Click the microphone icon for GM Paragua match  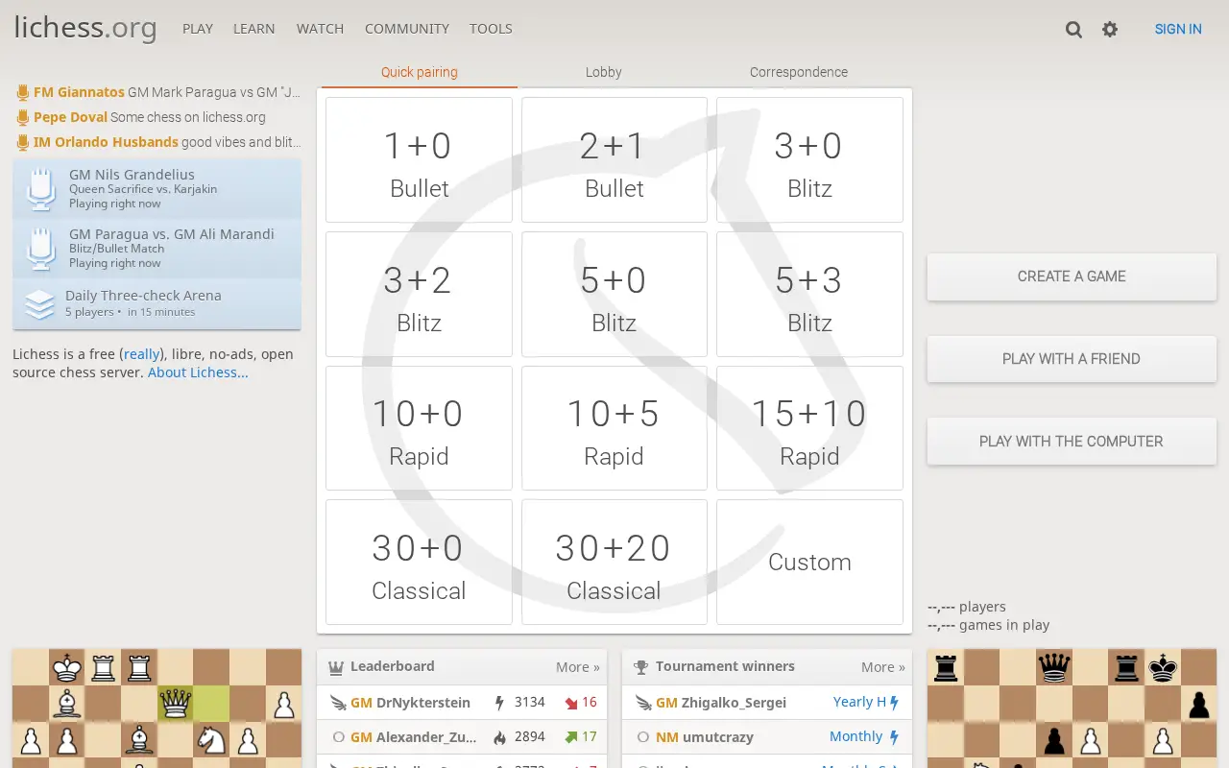[x=40, y=249]
